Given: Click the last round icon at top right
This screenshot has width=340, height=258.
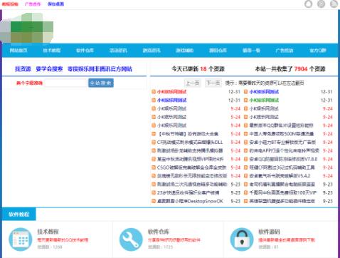Looking at the screenshot, I should 334,4.
